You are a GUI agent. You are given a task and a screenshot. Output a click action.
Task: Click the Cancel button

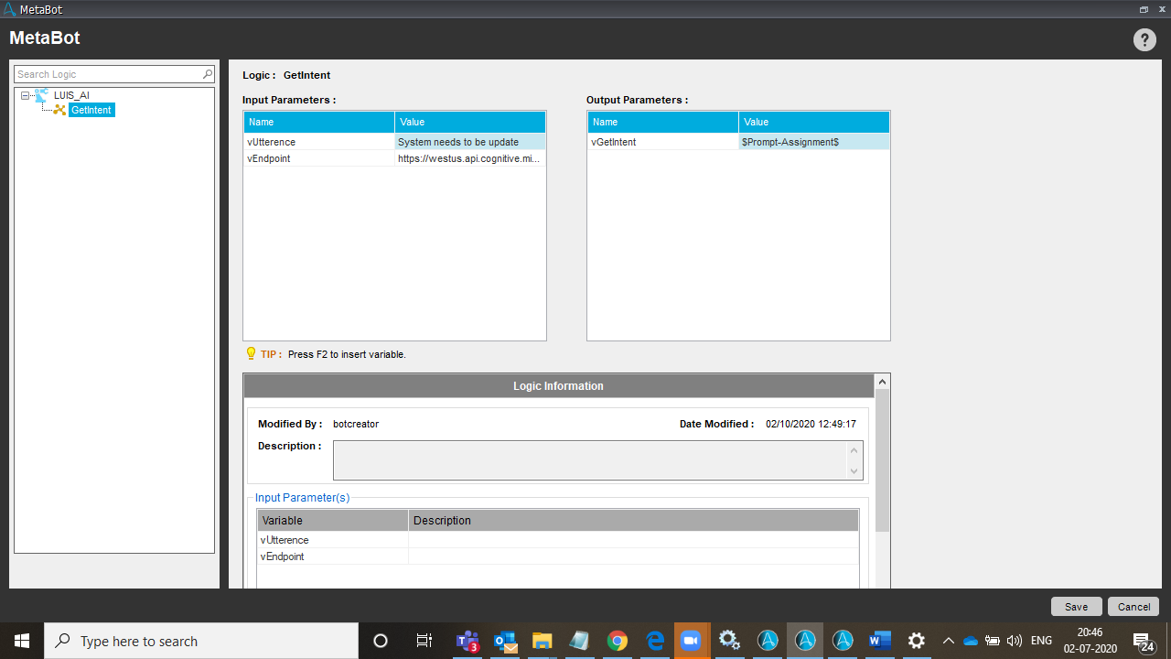click(1133, 607)
